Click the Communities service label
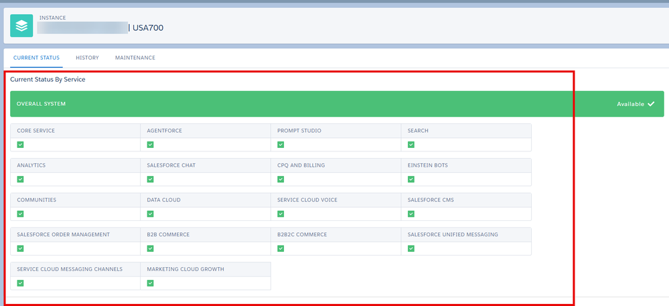This screenshot has width=669, height=306. pos(37,200)
